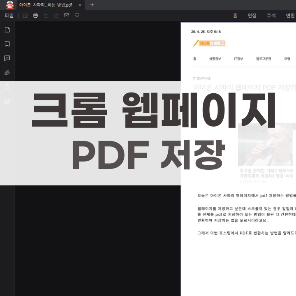Click the redo arrow icon
Screen dimensions: 296x296
pyautogui.click(x=56, y=15)
